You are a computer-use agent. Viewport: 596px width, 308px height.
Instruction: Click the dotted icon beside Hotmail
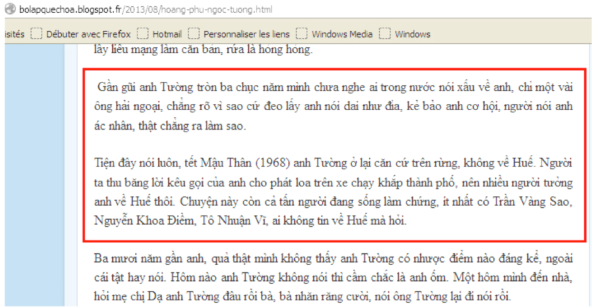142,34
